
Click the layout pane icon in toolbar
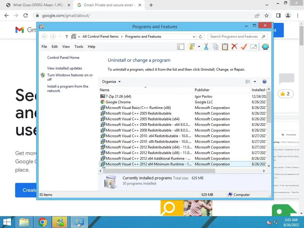click(180, 47)
